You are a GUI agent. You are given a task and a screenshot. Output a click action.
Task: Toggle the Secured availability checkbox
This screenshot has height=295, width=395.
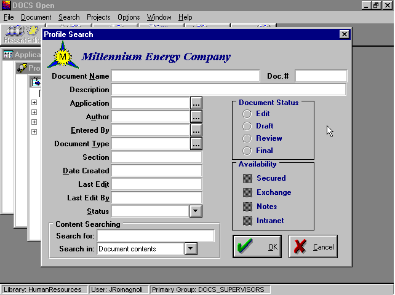click(247, 178)
